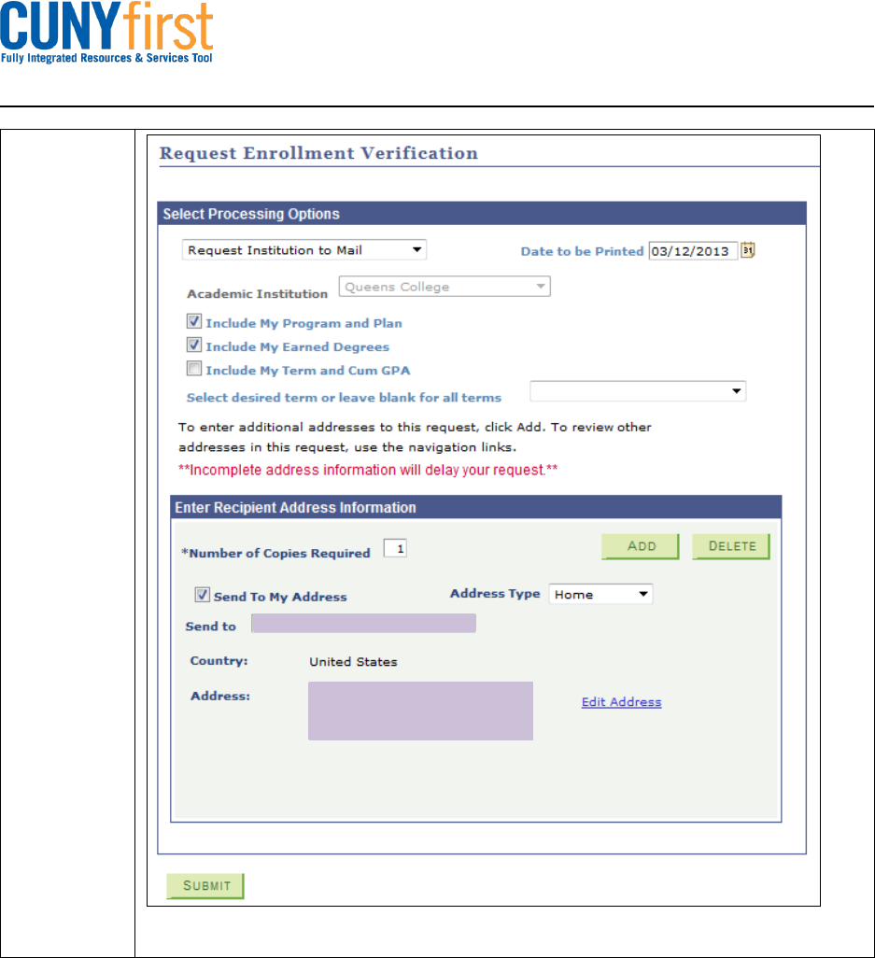Click the Request Enrollment Verification title
The width and height of the screenshot is (875, 958).
tap(318, 153)
